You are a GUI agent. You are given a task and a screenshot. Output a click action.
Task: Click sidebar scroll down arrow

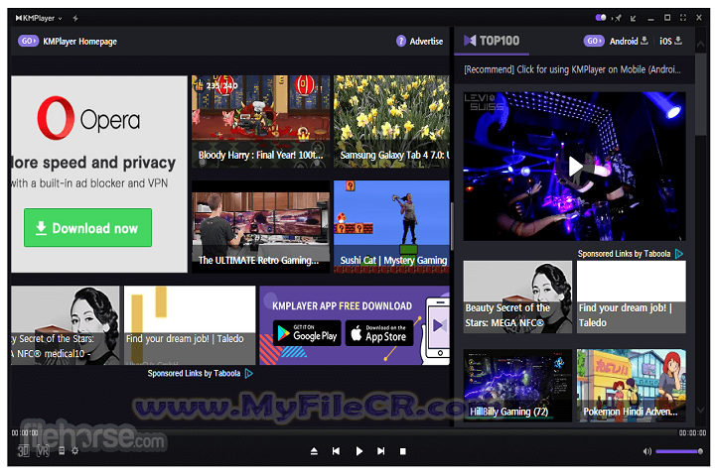(701, 410)
